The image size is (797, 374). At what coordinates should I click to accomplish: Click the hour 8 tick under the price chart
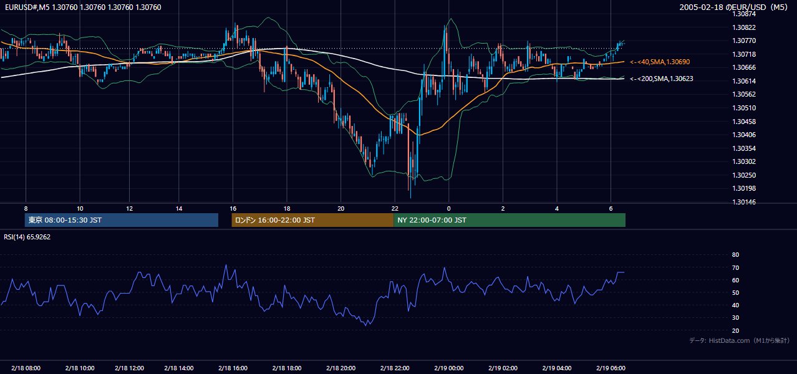pos(26,208)
